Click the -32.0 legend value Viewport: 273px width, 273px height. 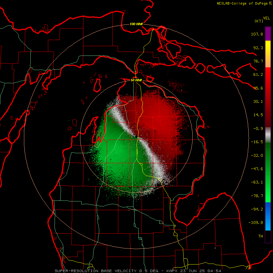tap(257, 156)
